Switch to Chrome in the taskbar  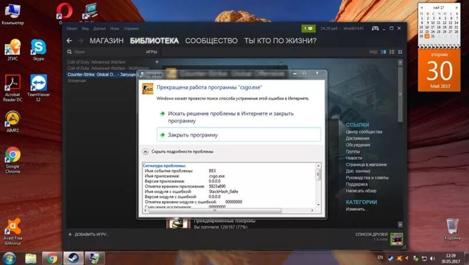[52, 258]
